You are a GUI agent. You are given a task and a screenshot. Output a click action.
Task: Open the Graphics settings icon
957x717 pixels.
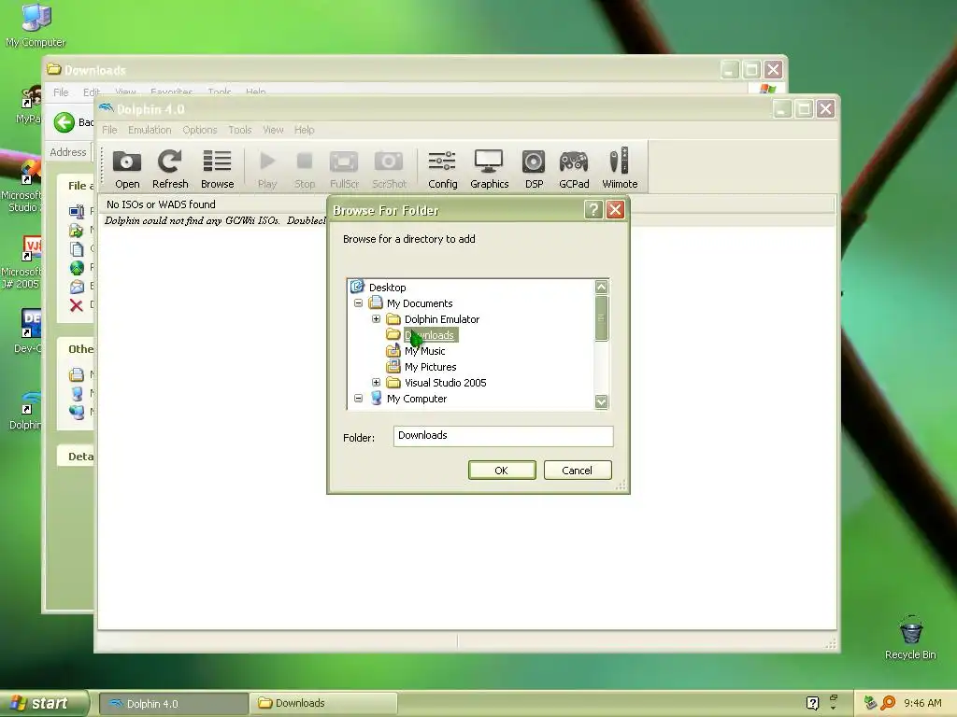point(489,169)
